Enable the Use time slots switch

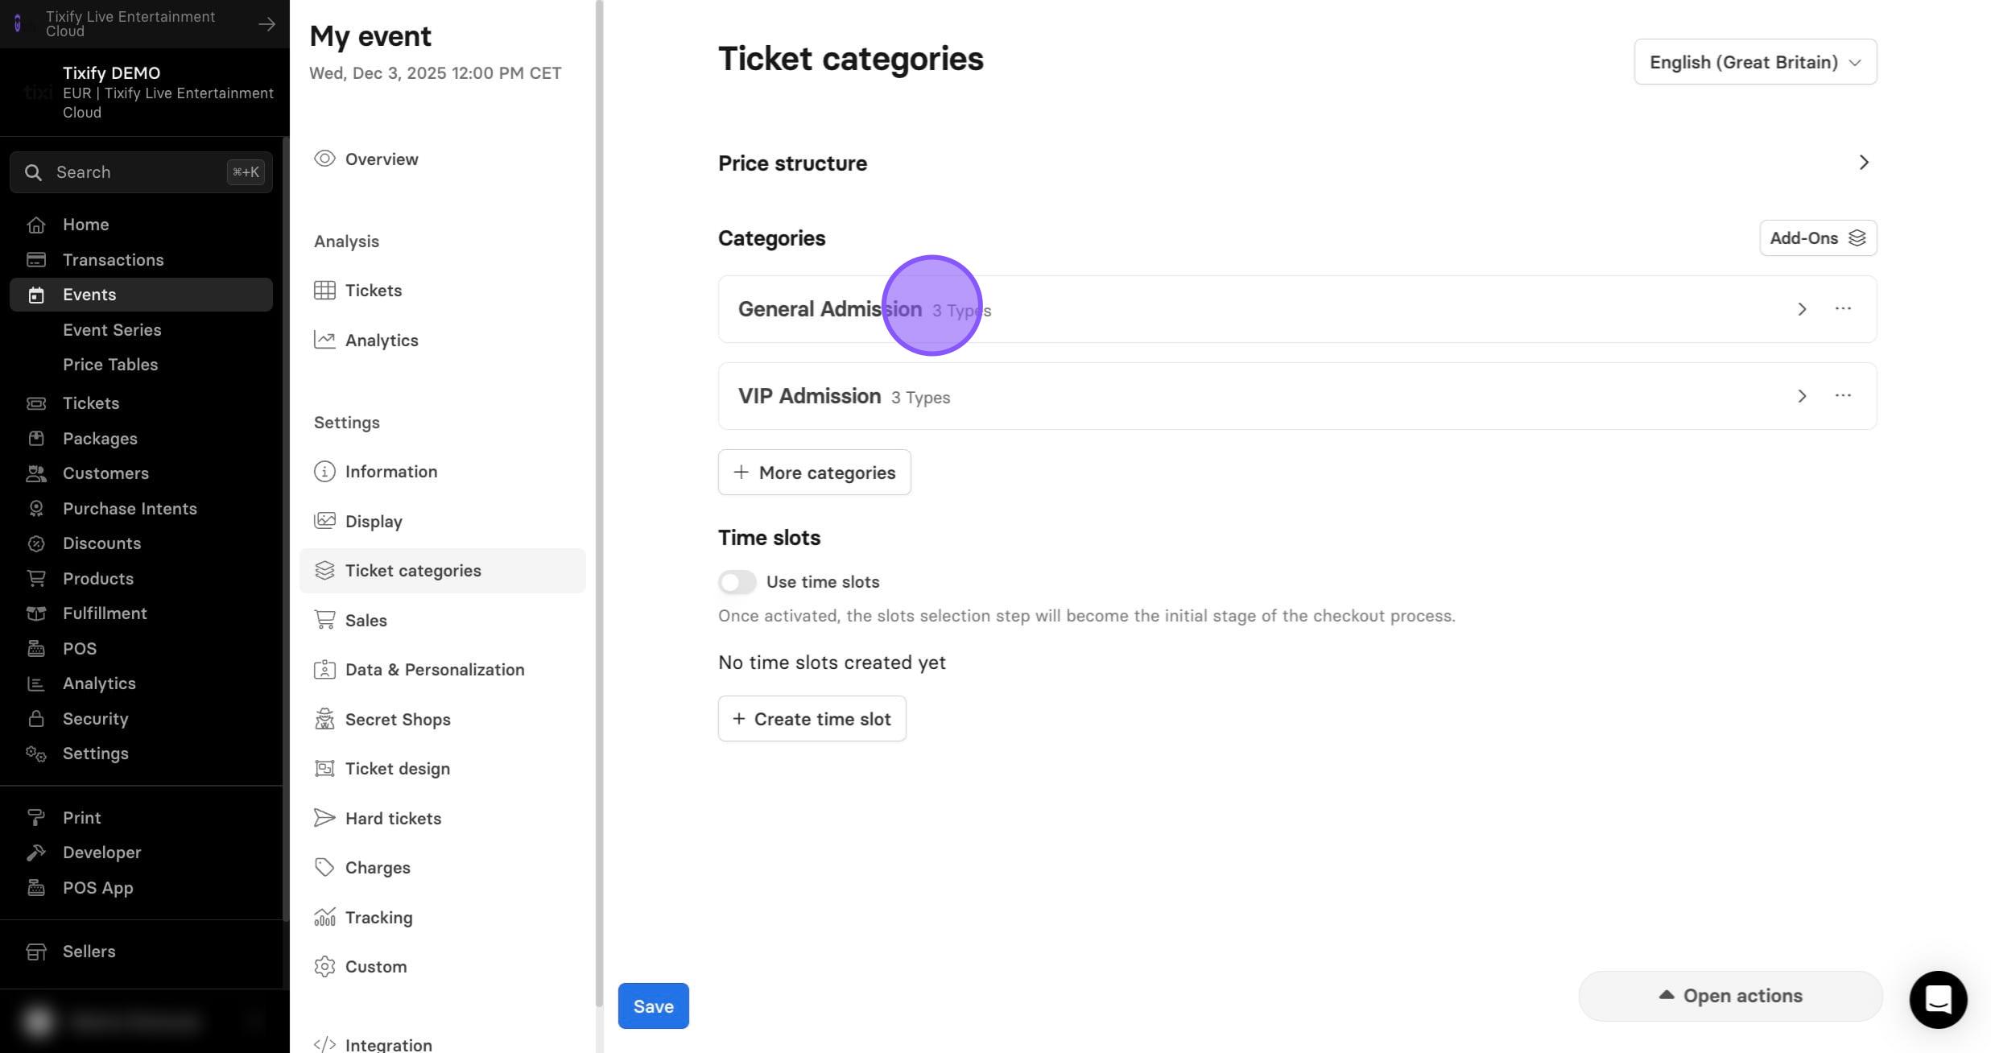pyautogui.click(x=737, y=582)
